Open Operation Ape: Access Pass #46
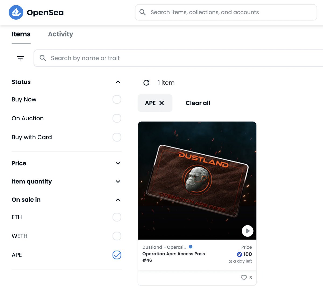The width and height of the screenshot is (323, 286). click(x=174, y=257)
